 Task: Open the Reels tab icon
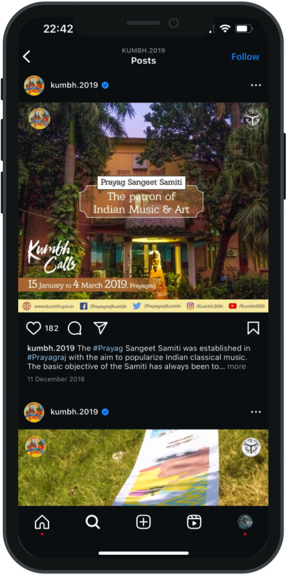point(194,522)
